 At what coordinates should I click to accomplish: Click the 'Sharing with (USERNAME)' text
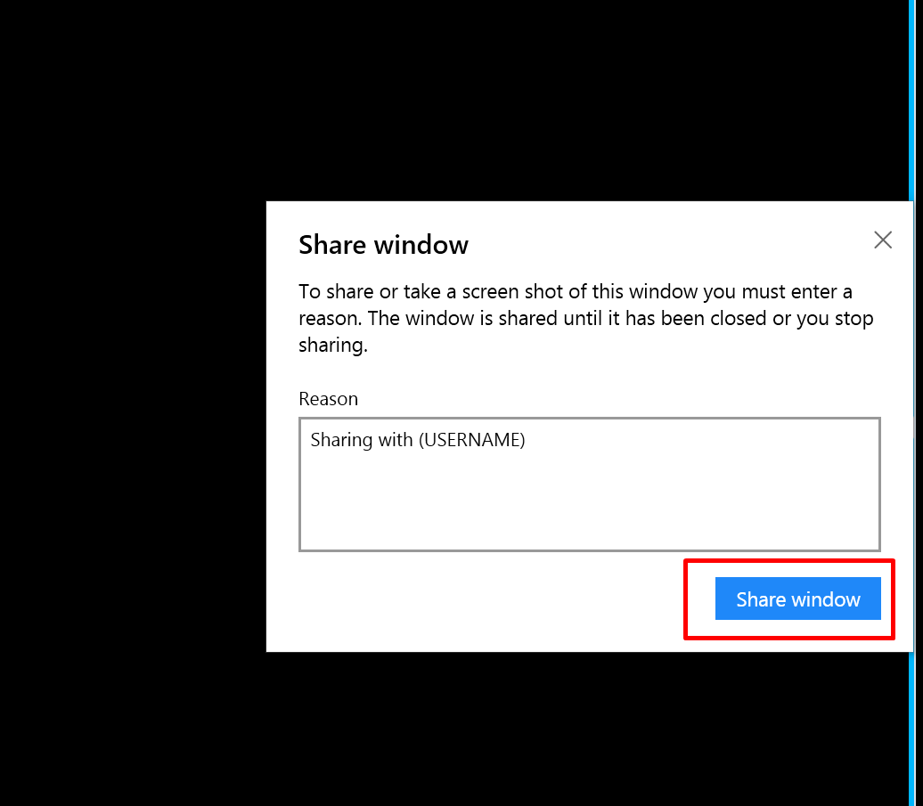(417, 440)
